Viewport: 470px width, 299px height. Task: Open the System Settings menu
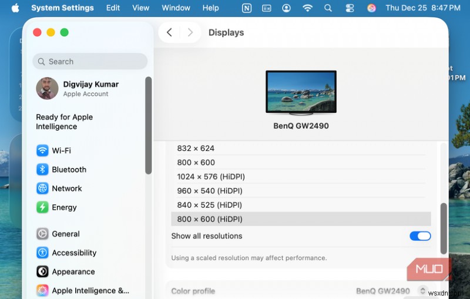[x=62, y=8]
